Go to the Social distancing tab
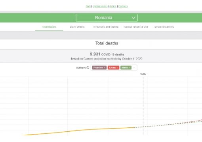This screenshot has width=202, height=142. click(x=164, y=27)
